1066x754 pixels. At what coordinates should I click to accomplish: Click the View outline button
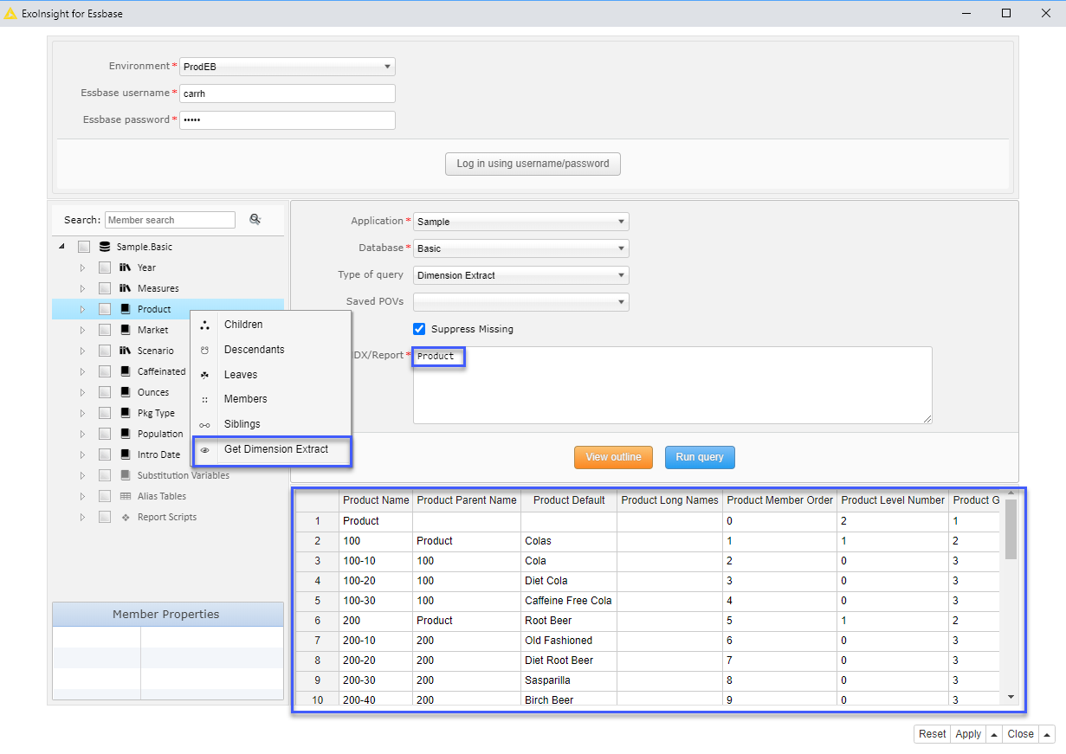[x=613, y=457]
